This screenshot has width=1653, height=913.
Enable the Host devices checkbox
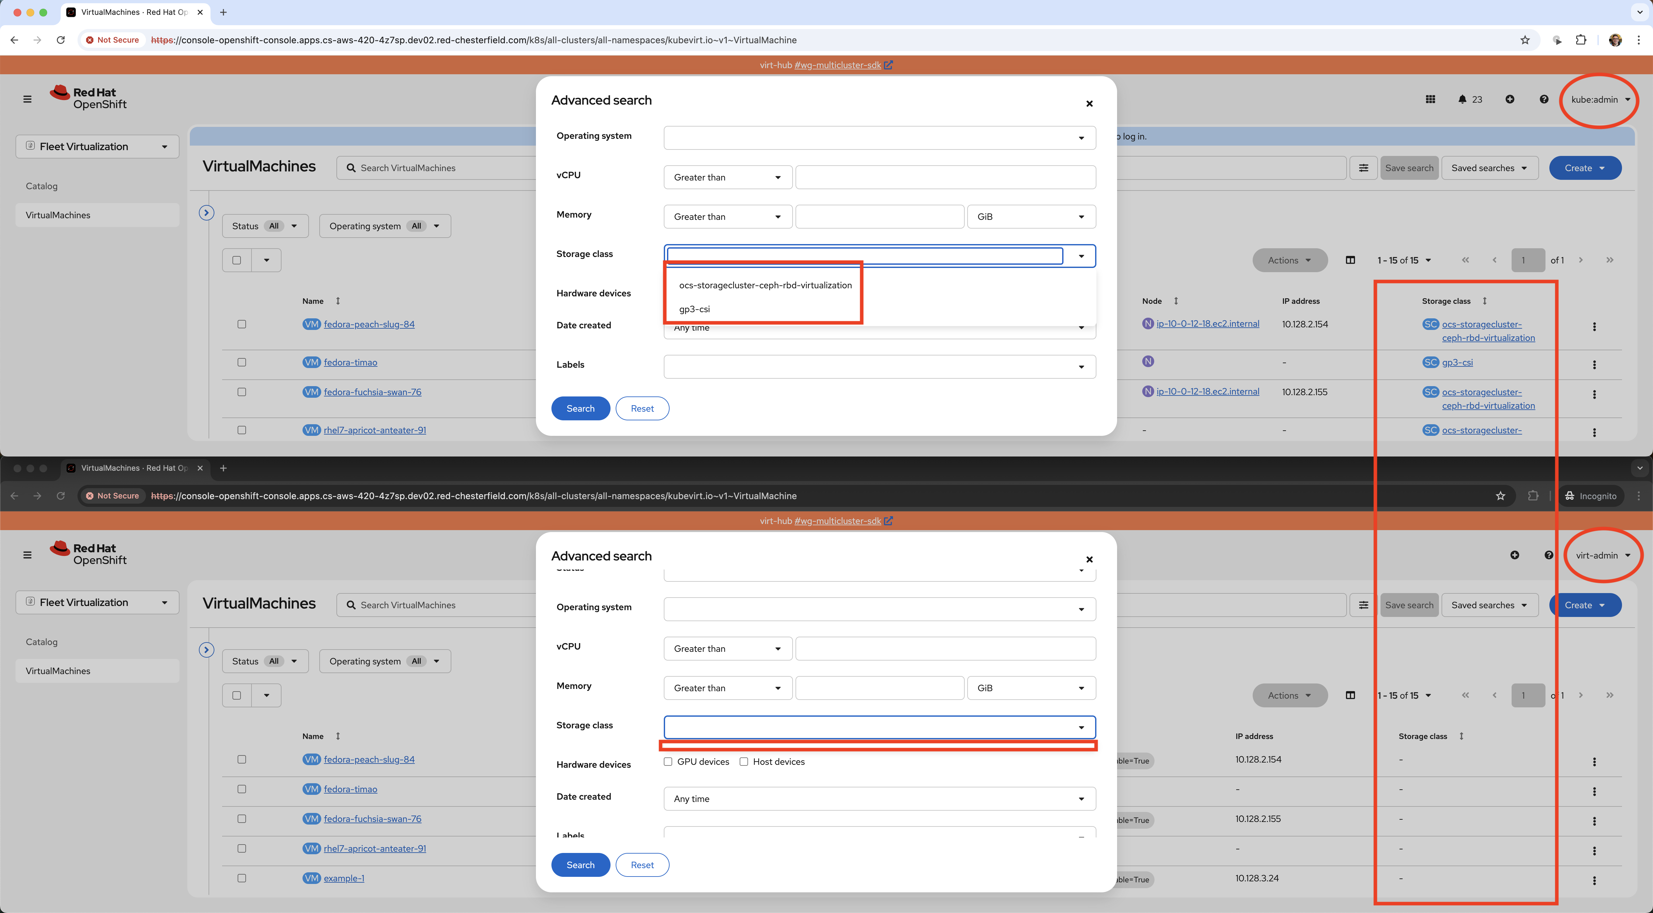click(x=744, y=762)
